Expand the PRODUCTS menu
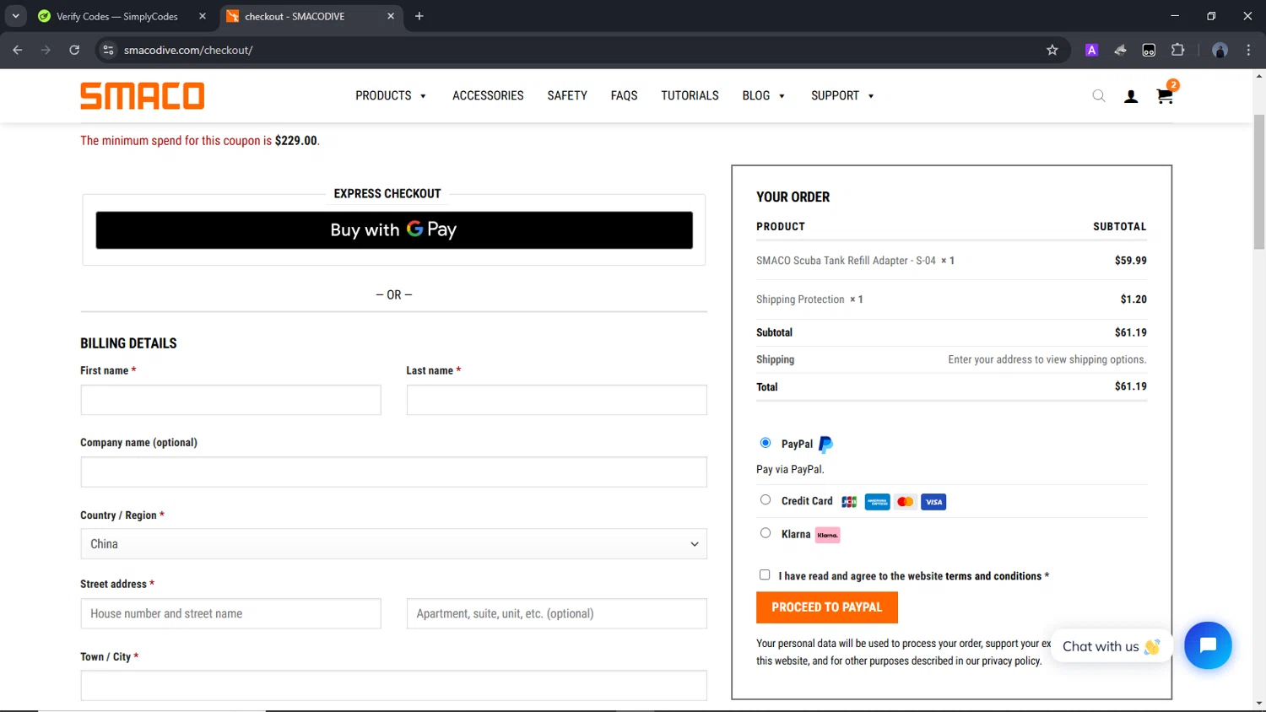Image resolution: width=1266 pixels, height=712 pixels. (x=391, y=96)
